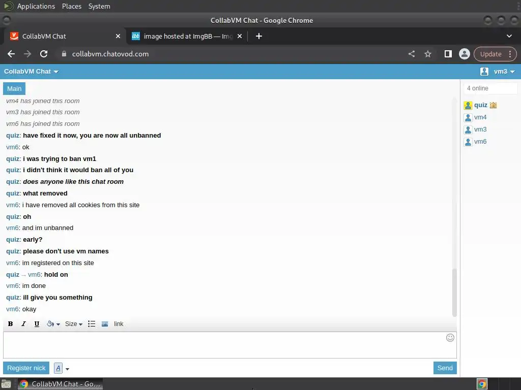This screenshot has width=521, height=390.
Task: Switch to the ImgBB image browser tab
Action: coord(186,36)
